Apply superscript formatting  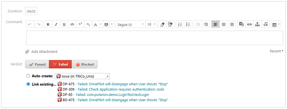click(x=80, y=24)
